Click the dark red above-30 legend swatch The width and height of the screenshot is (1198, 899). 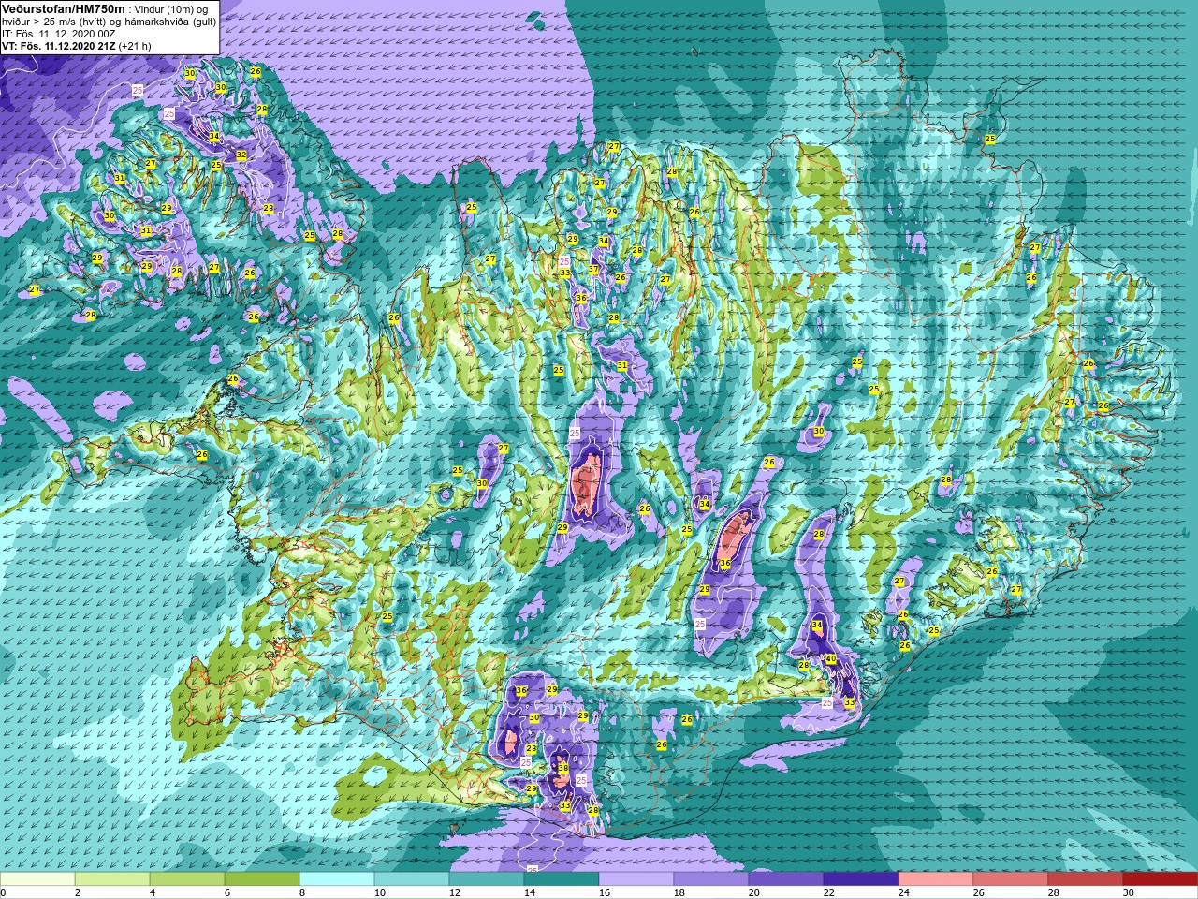[x=1161, y=879]
